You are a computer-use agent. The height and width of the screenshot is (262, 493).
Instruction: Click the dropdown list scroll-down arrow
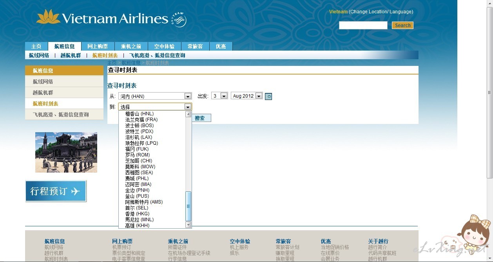(x=188, y=225)
